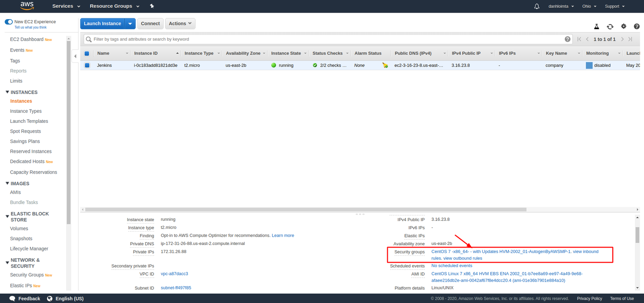This screenshot has height=303, width=644.
Task: Collapse the left navigation pane arrow
Action: coord(75,56)
